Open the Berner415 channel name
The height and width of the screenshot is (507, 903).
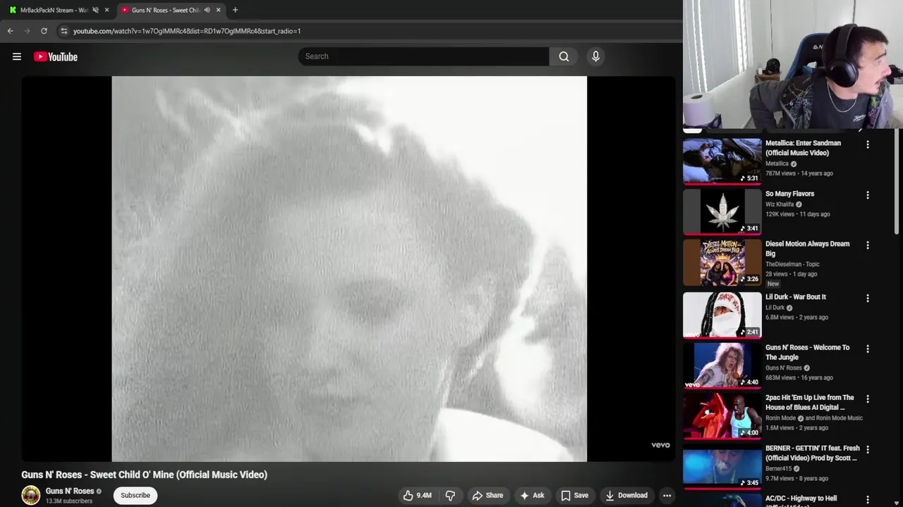click(x=779, y=468)
